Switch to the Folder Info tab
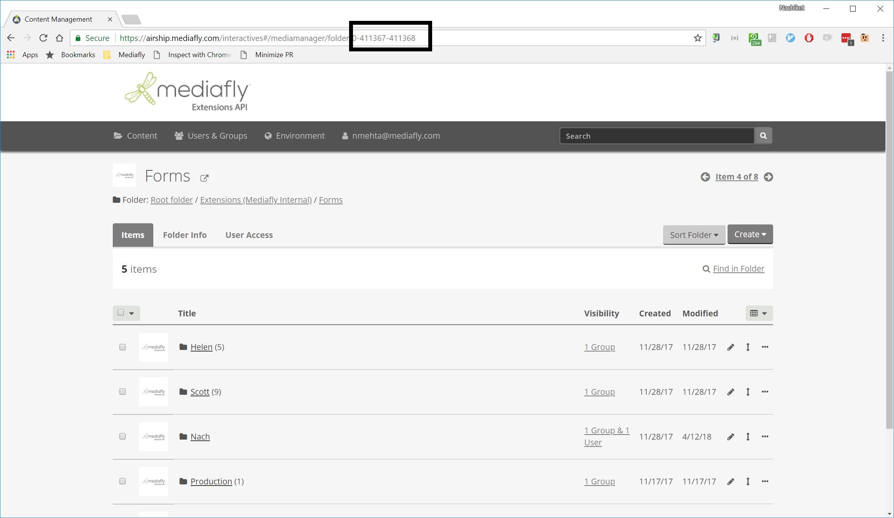This screenshot has height=518, width=894. coord(185,235)
